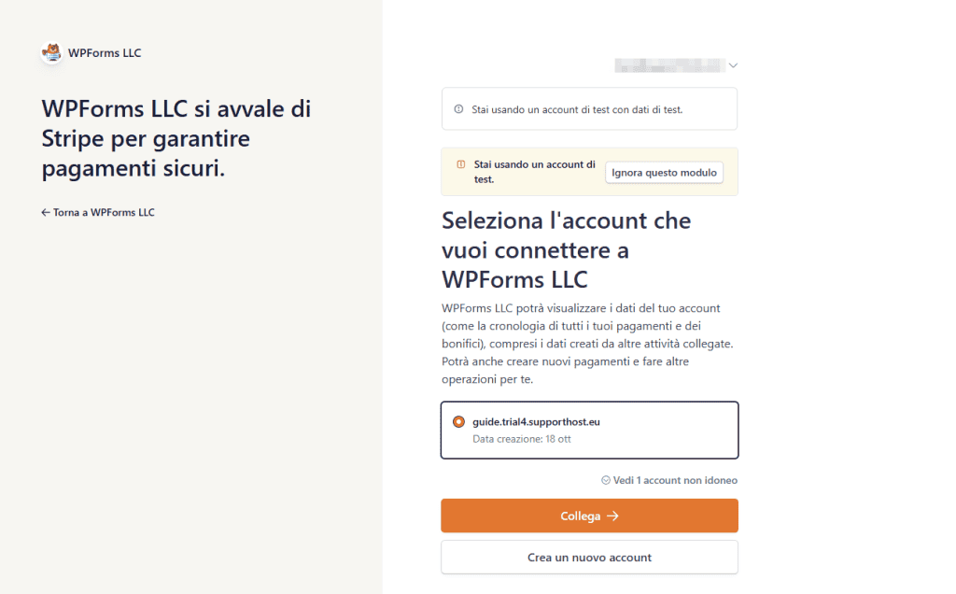
Task: Click Crea un nuovo account
Action: pyautogui.click(x=589, y=557)
